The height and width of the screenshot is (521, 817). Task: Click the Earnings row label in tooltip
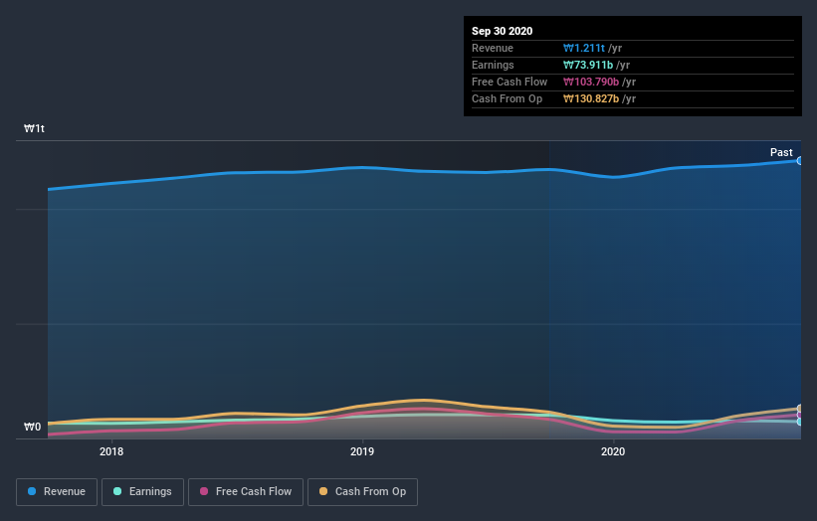coord(493,65)
